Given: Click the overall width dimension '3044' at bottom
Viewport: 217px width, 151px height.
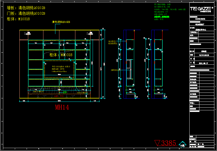Looking at the screenshot, I should pos(59,101).
